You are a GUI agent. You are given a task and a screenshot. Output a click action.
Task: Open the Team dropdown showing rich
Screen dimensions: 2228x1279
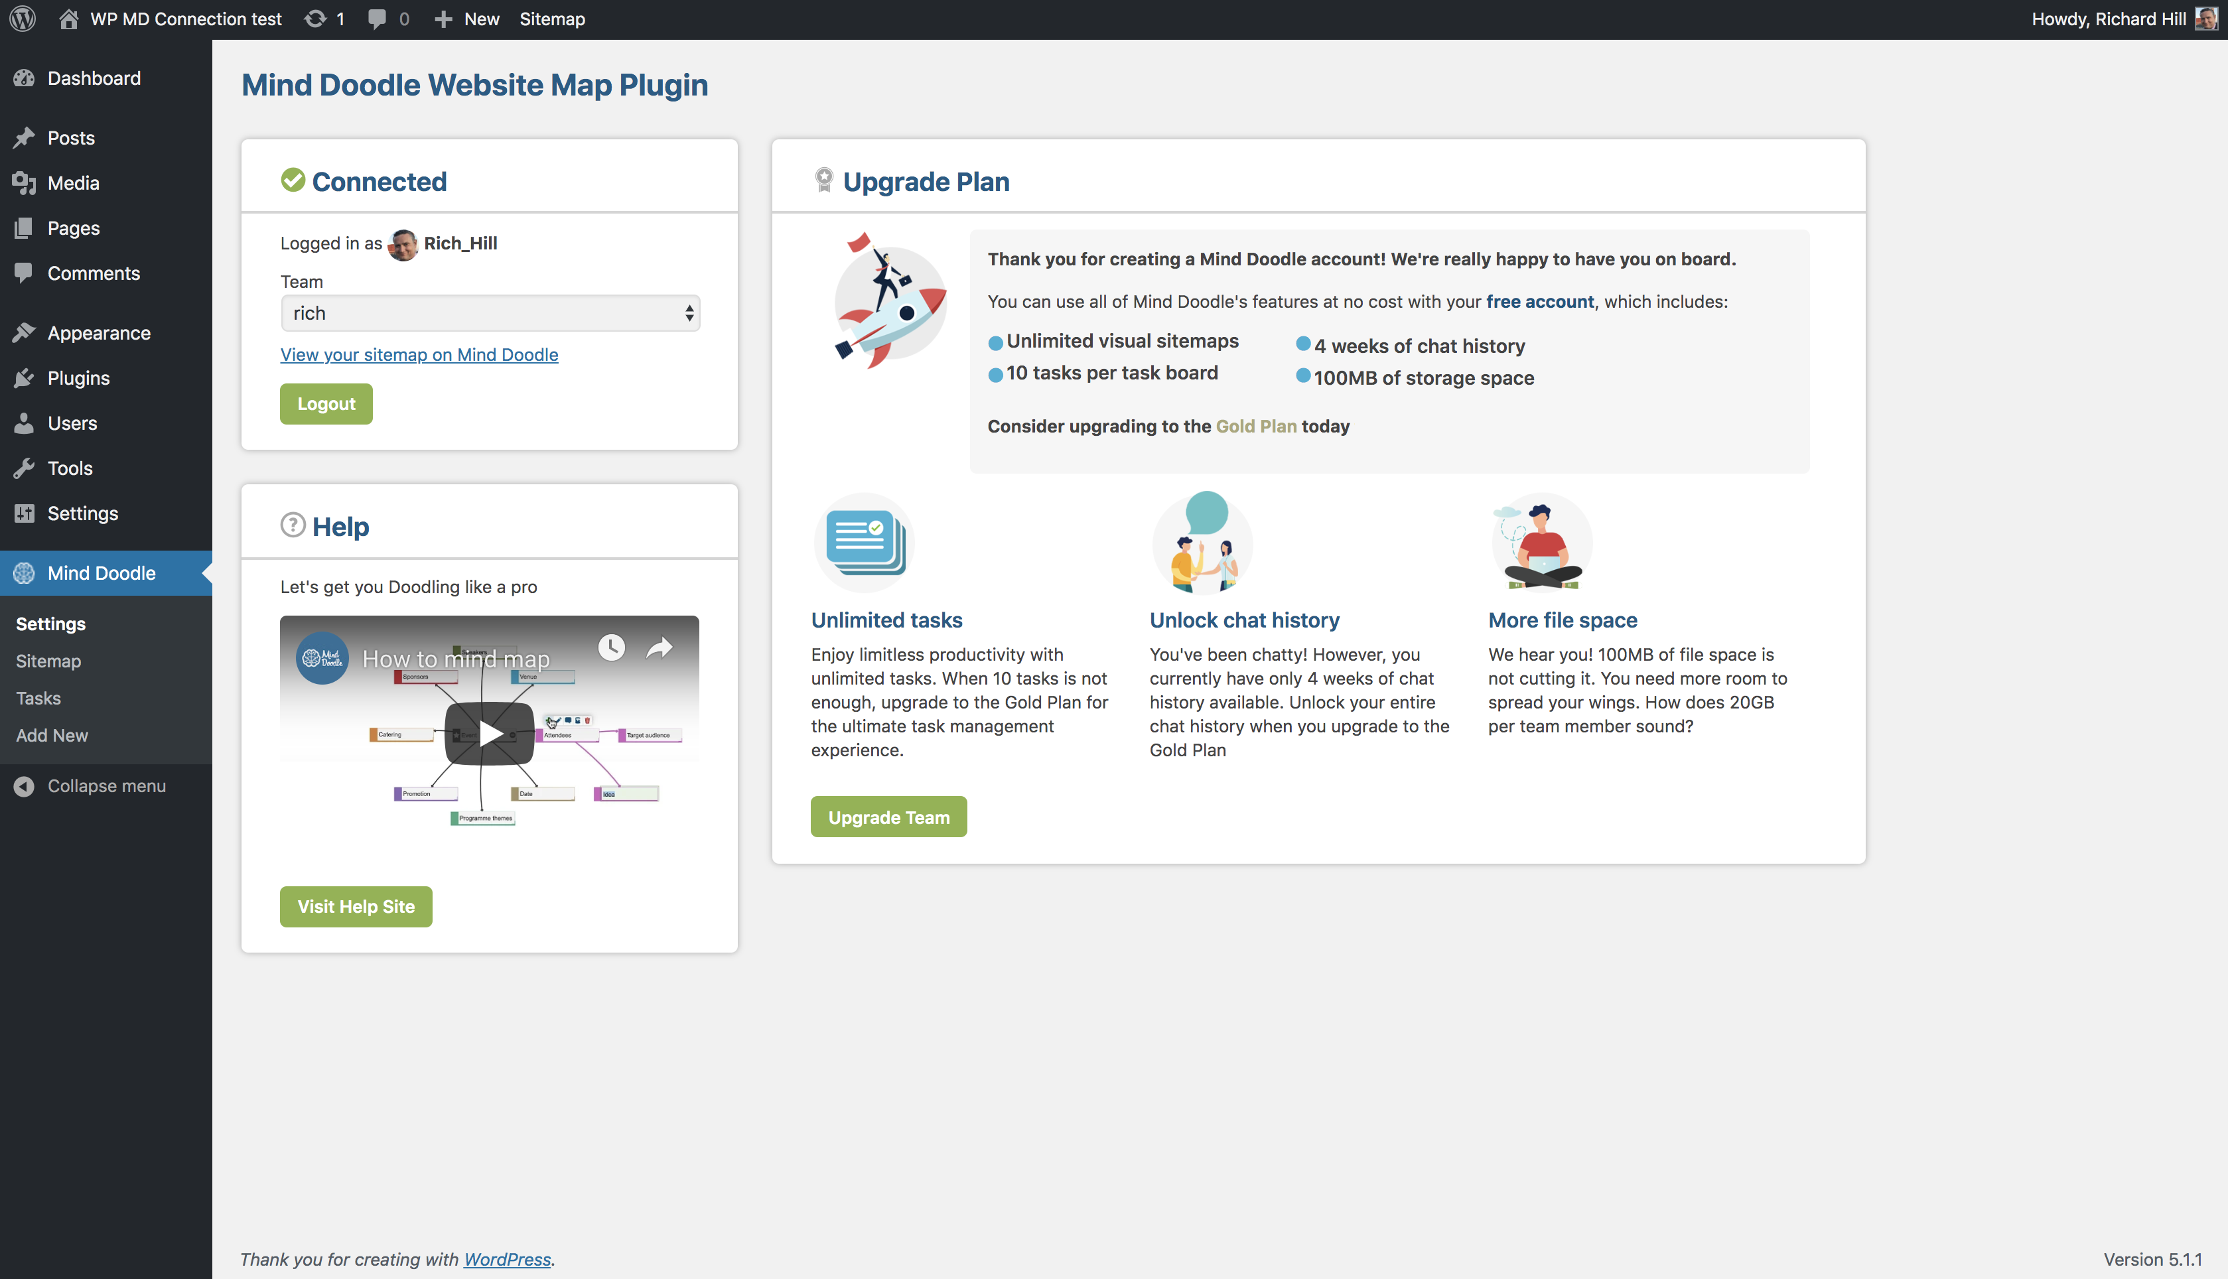pos(490,312)
